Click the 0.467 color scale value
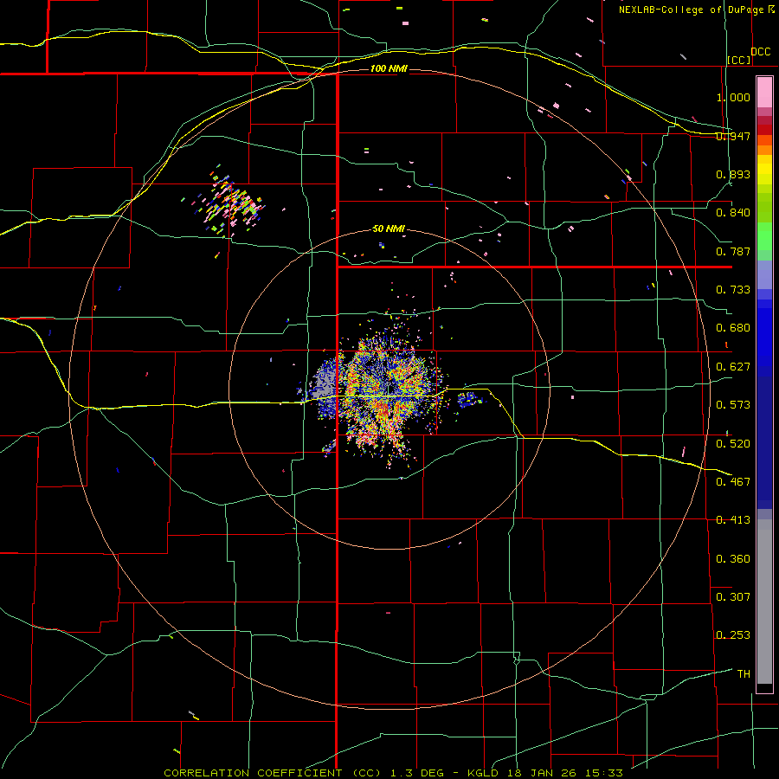This screenshot has height=779, width=779. [733, 482]
